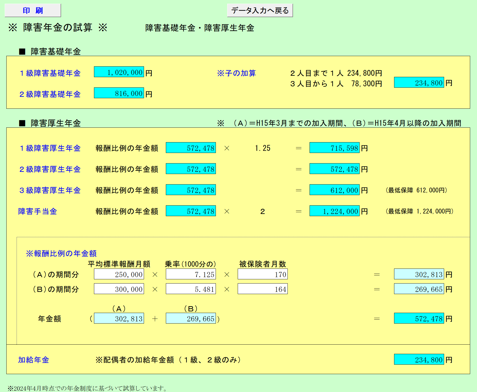This screenshot has width=477, height=392.
Task: Select the 2級障害厚生年金 報酬比例 cell 572,478
Action: [191, 169]
